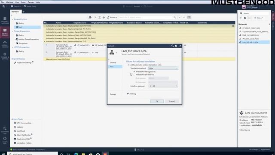Cancel the Network dialog
275x155 pixels.
[x=172, y=102]
